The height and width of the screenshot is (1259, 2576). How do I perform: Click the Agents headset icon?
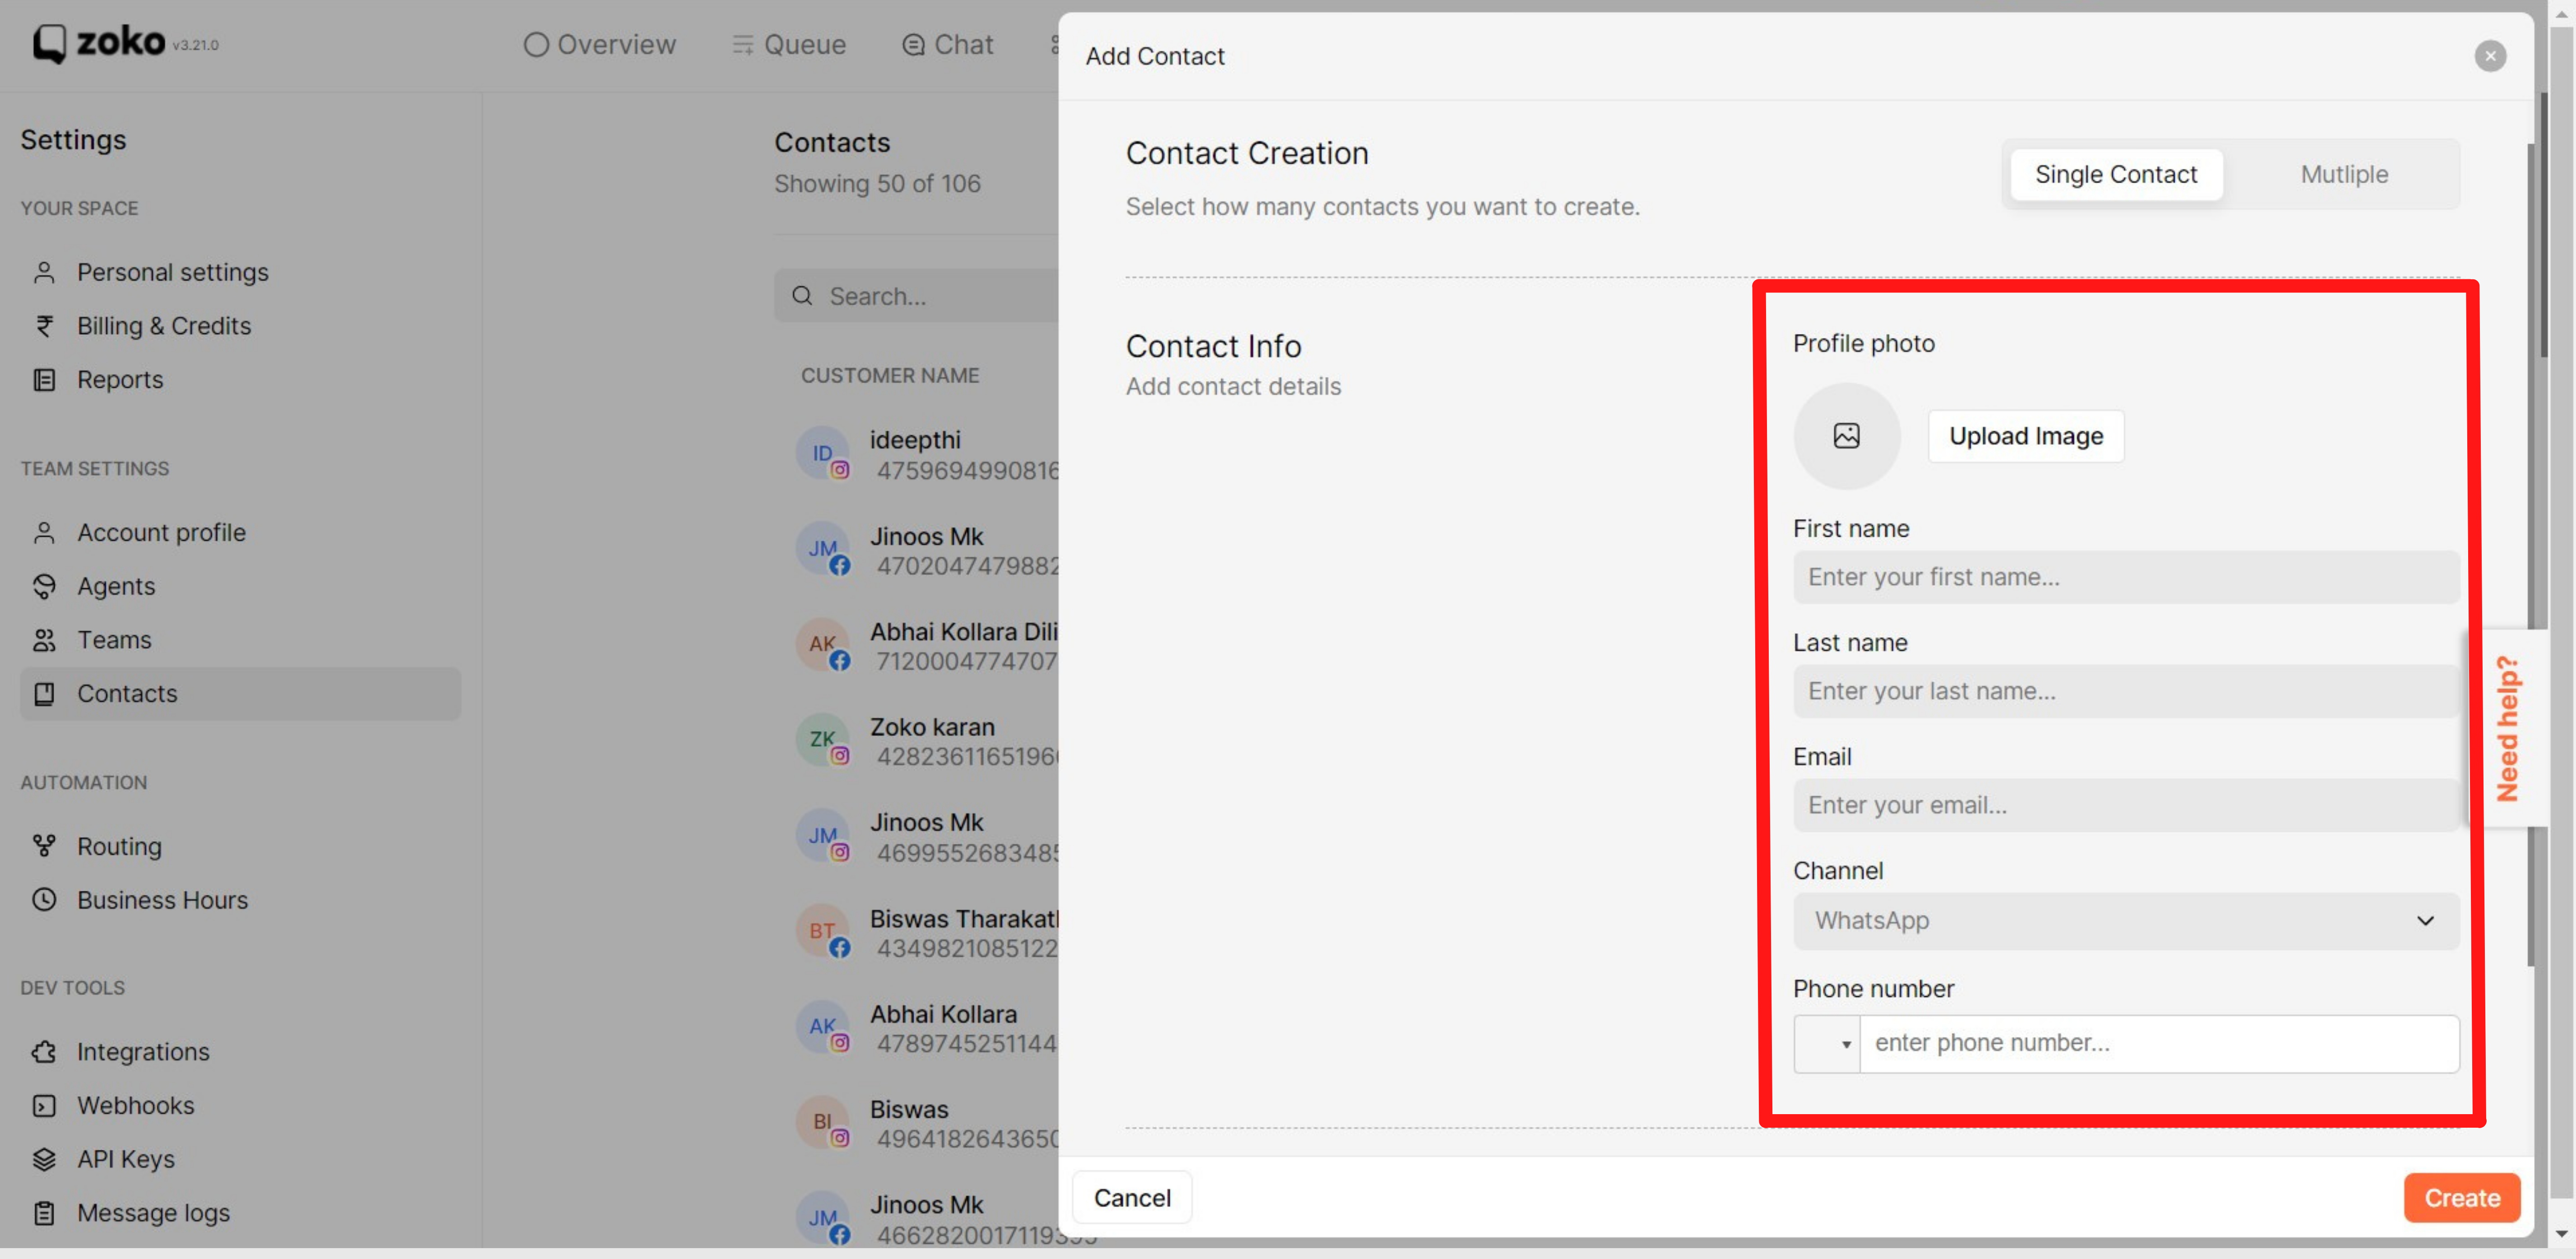(x=44, y=586)
